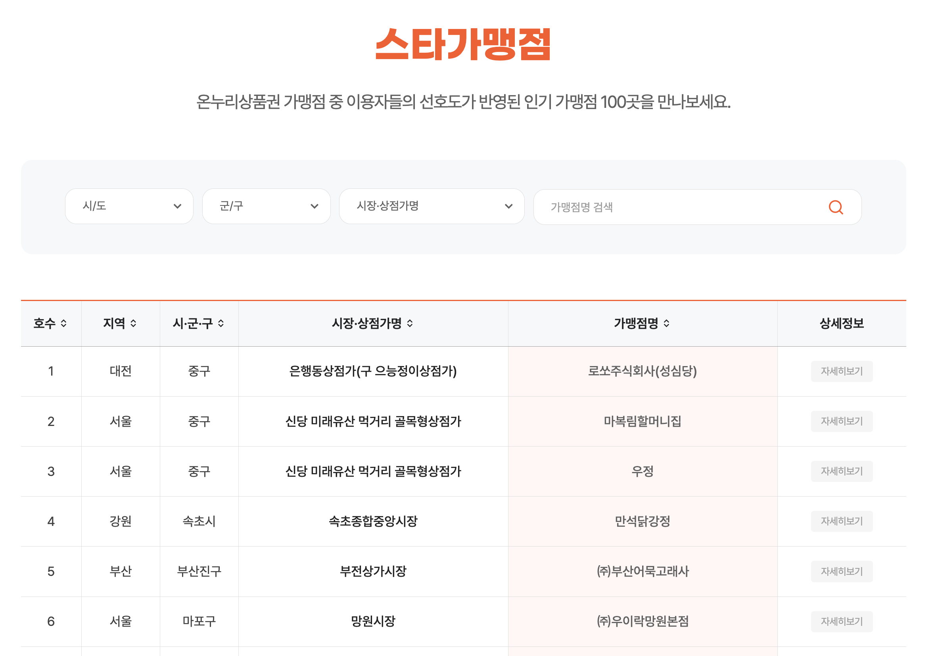Sort by 가맹점명 column arrows
This screenshot has height=656, width=940.
coord(666,324)
